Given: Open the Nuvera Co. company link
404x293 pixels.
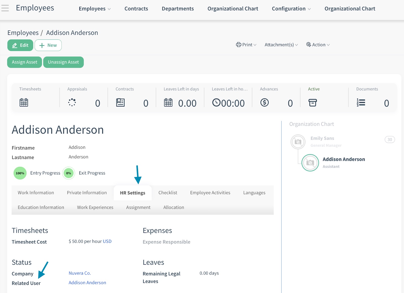Looking at the screenshot, I should coord(80,273).
